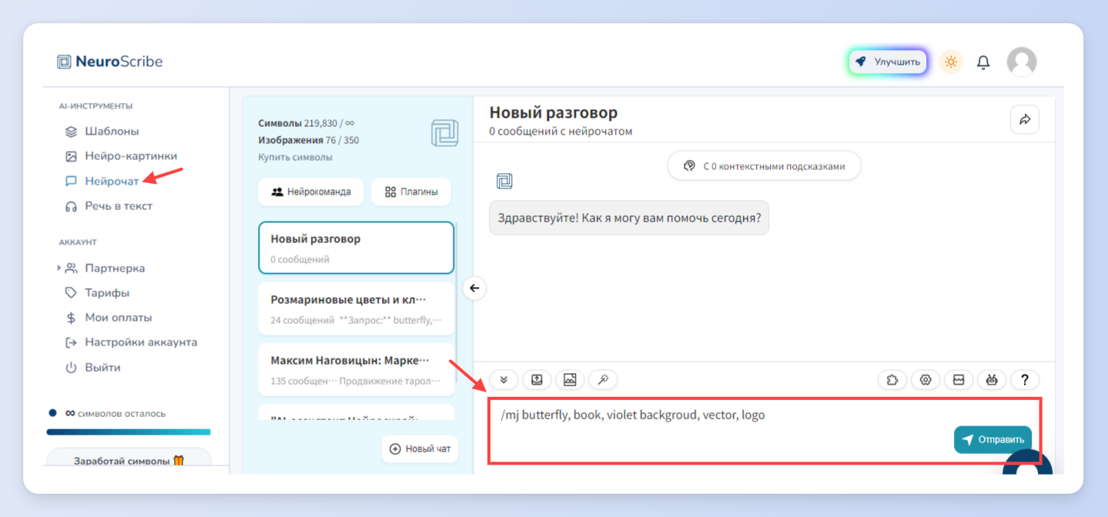Click the question mark help icon
Screen dimensions: 1108x517
click(1025, 379)
